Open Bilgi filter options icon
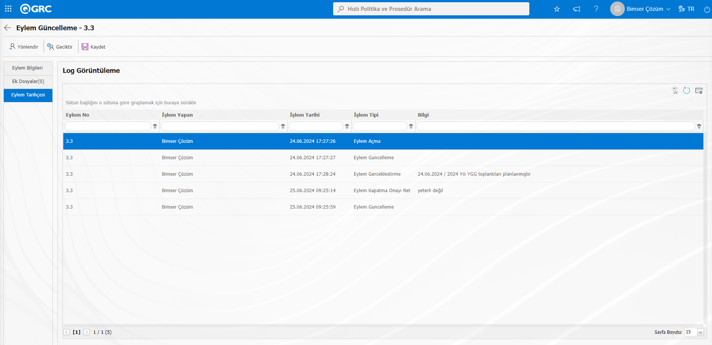Image resolution: width=712 pixels, height=345 pixels. point(699,126)
